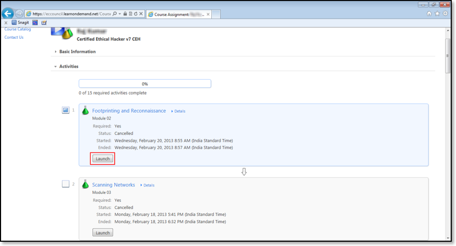The width and height of the screenshot is (456, 246).
Task: Click the URL text in address bar
Action: (72, 14)
